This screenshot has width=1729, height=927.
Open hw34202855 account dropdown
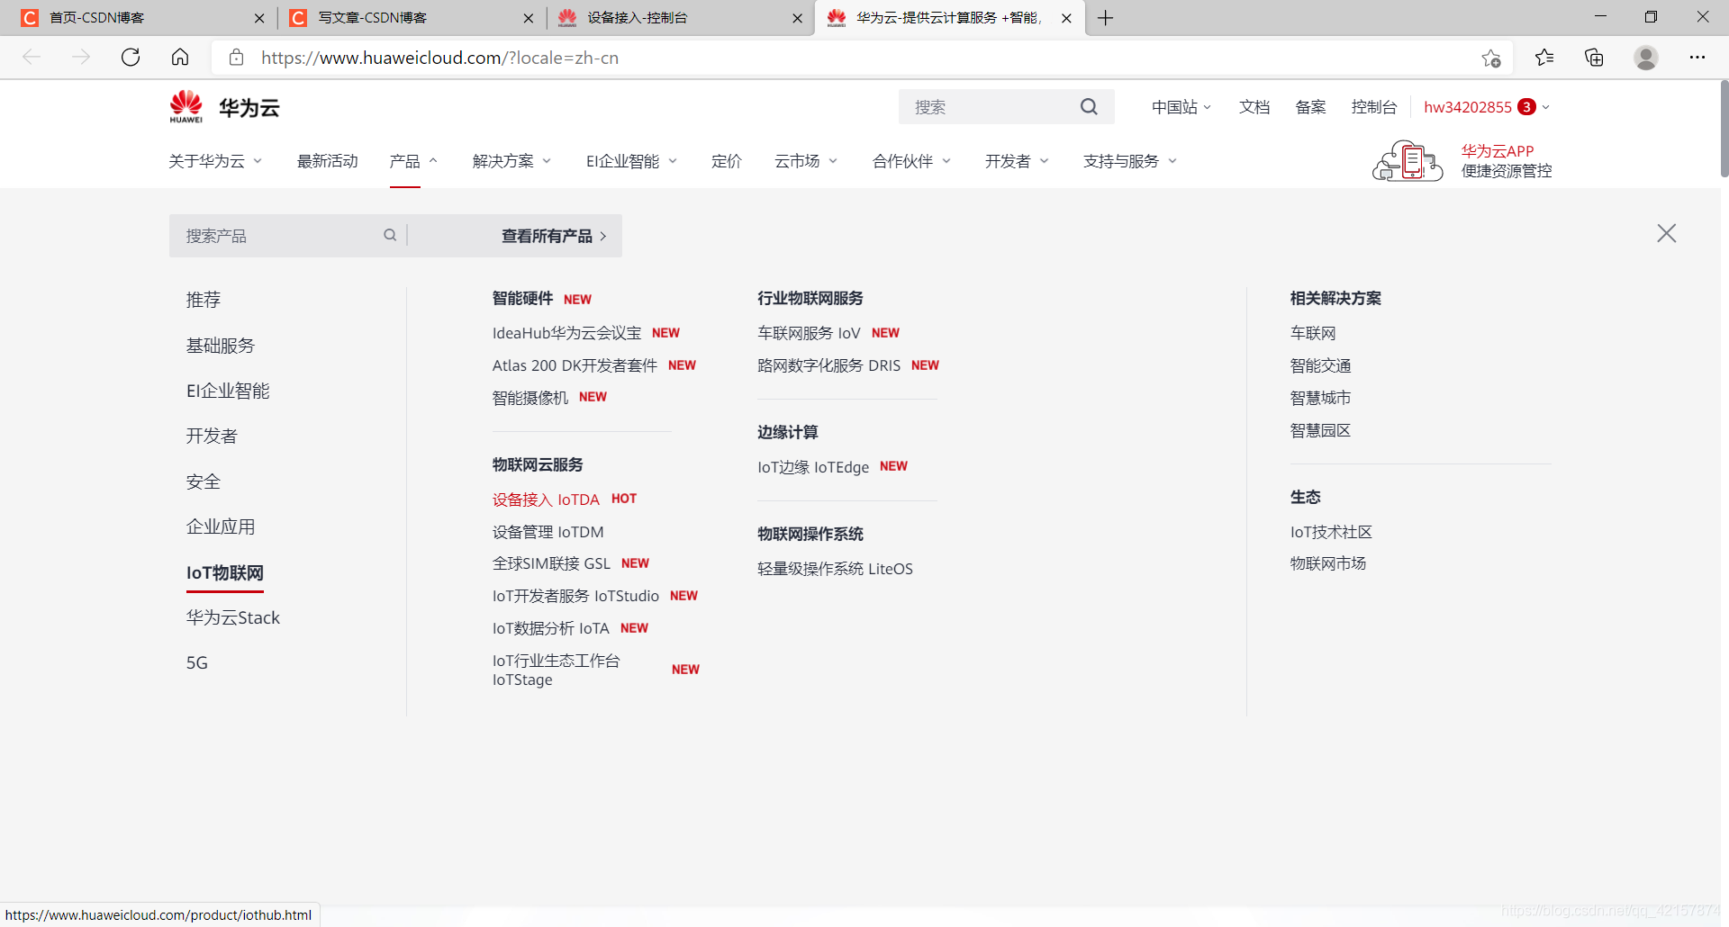1487,107
